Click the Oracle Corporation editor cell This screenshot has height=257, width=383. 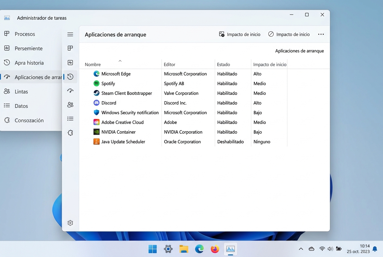coord(182,142)
